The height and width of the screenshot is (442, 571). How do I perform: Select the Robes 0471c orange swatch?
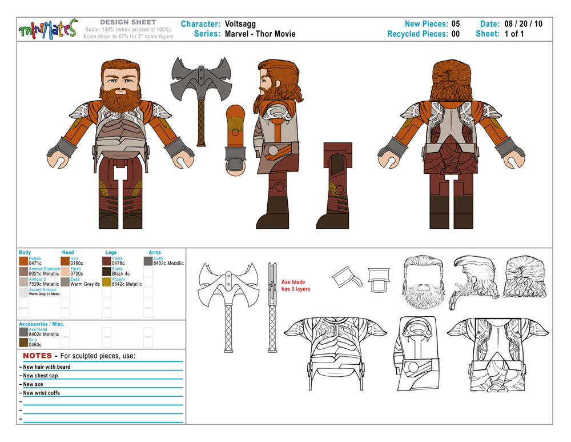coord(23,261)
